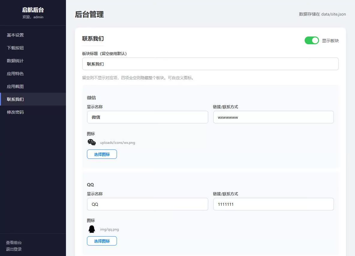Image resolution: width=355 pixels, height=256 pixels.
Task: Click the img/qq.png path text
Action: pyautogui.click(x=109, y=229)
